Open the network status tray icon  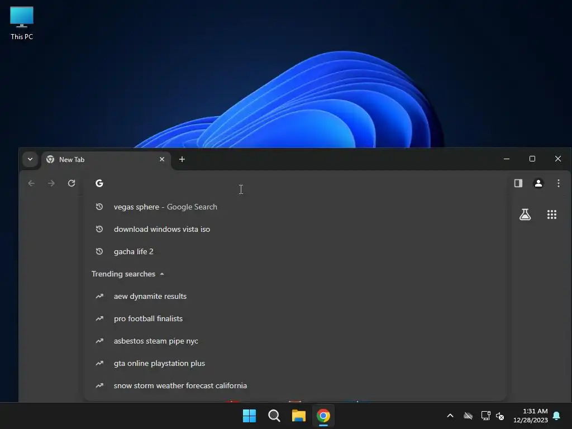pyautogui.click(x=485, y=416)
